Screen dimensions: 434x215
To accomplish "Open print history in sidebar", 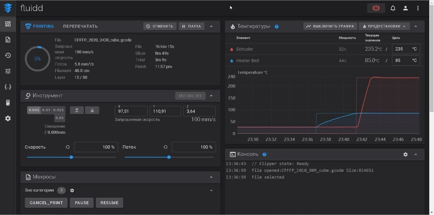I will (x=8, y=55).
